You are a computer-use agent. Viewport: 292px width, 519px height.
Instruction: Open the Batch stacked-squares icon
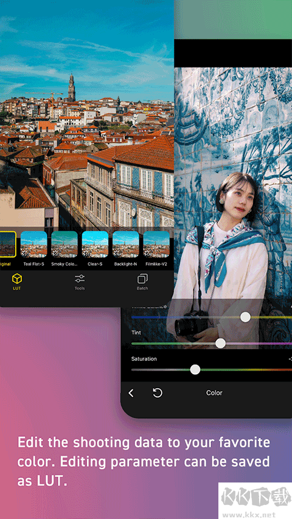(142, 279)
